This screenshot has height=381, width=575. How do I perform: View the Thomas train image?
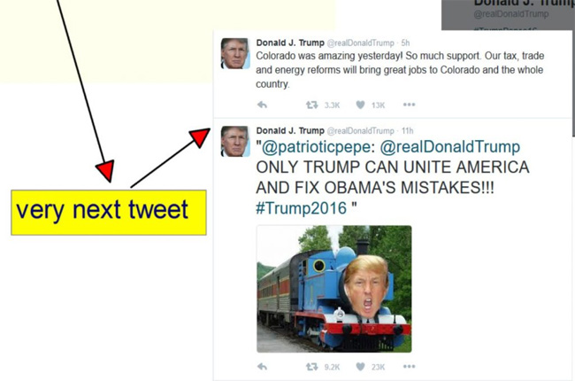334,289
